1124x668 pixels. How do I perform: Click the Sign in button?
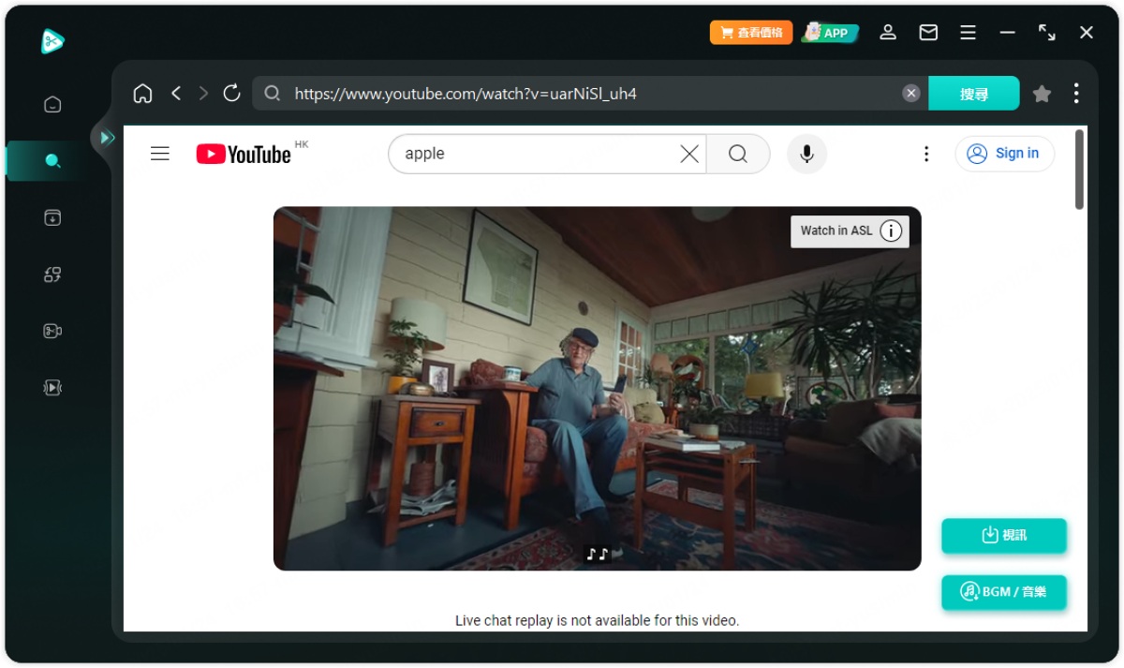(1004, 154)
